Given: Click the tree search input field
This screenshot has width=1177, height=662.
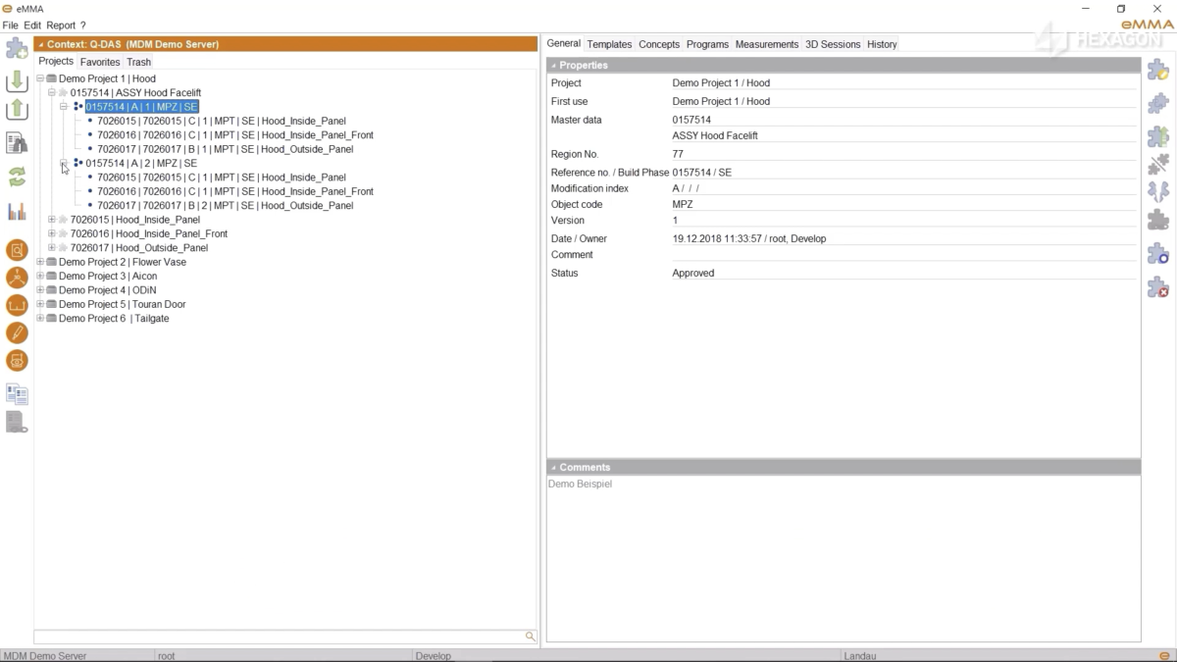Looking at the screenshot, I should pos(279,637).
